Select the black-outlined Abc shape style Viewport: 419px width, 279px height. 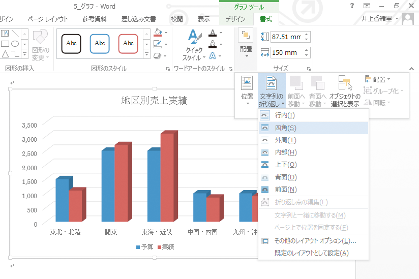click(71, 44)
